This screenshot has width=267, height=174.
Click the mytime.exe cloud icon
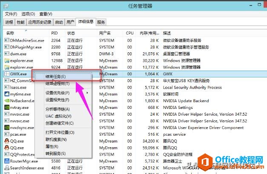pos(7,94)
